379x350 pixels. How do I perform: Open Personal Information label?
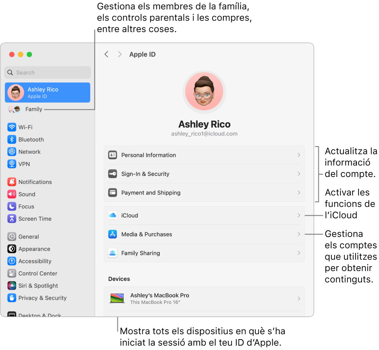(149, 155)
